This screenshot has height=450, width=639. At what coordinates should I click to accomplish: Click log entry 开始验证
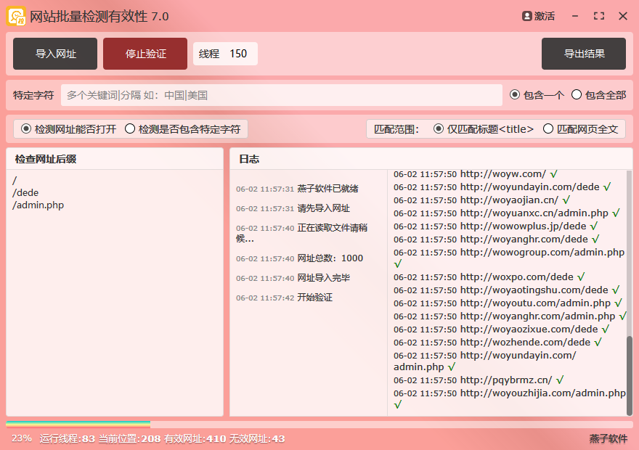[x=284, y=298]
